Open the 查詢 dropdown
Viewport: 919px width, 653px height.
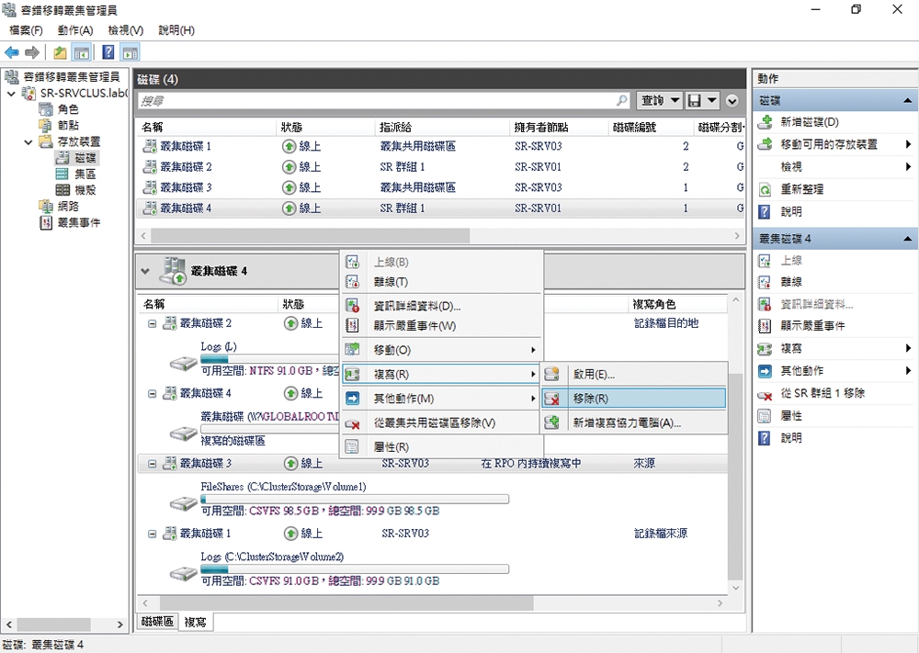coord(659,101)
